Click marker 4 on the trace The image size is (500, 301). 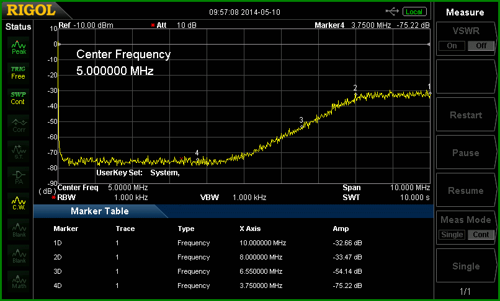click(x=197, y=159)
